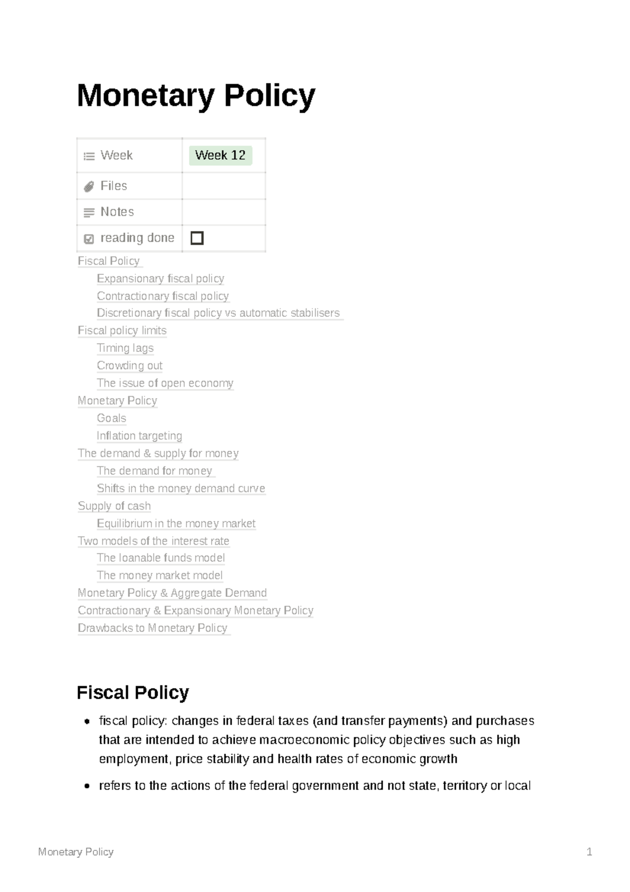Click the text lines icon beside Notes
Image resolution: width=630 pixels, height=892 pixels.
point(89,213)
